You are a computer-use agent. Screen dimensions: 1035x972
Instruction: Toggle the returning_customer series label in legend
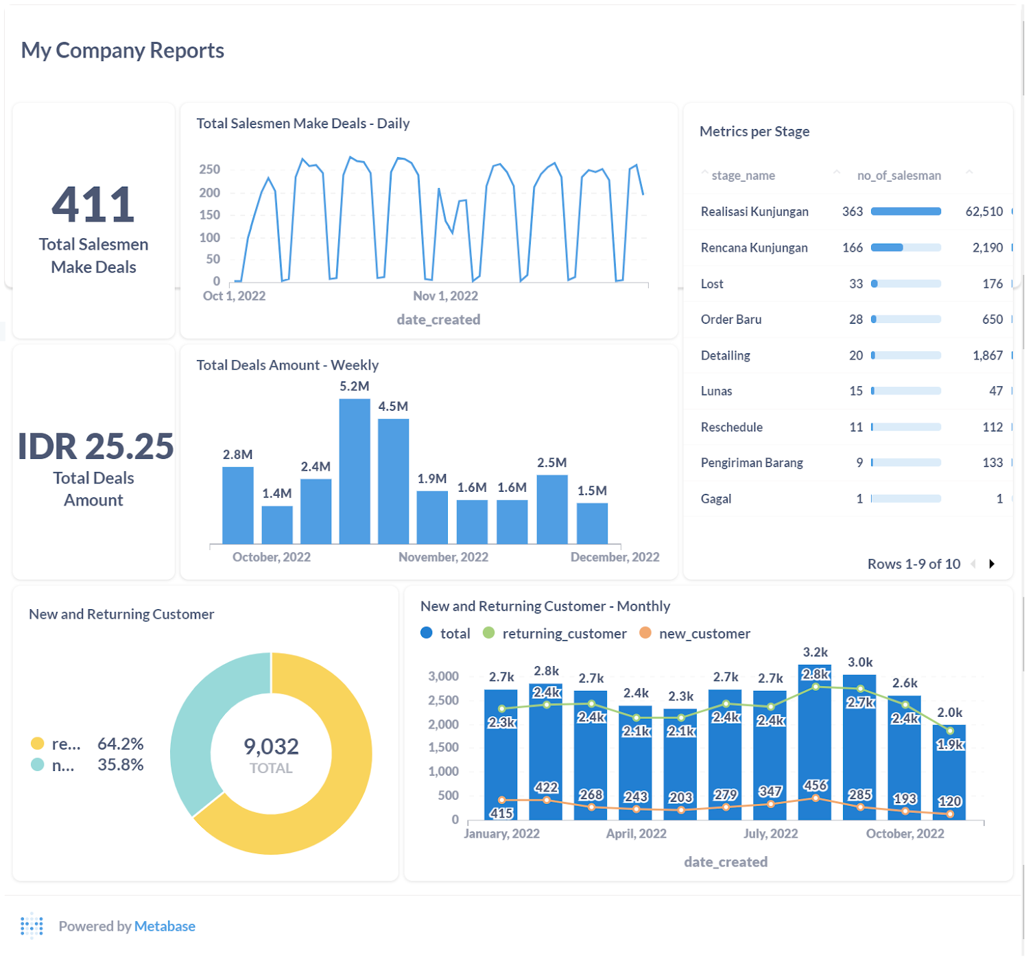click(x=564, y=634)
